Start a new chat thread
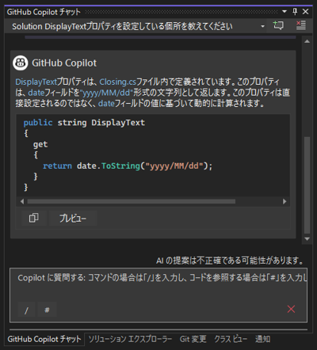Viewport: 317px width, 350px height. tap(278, 25)
